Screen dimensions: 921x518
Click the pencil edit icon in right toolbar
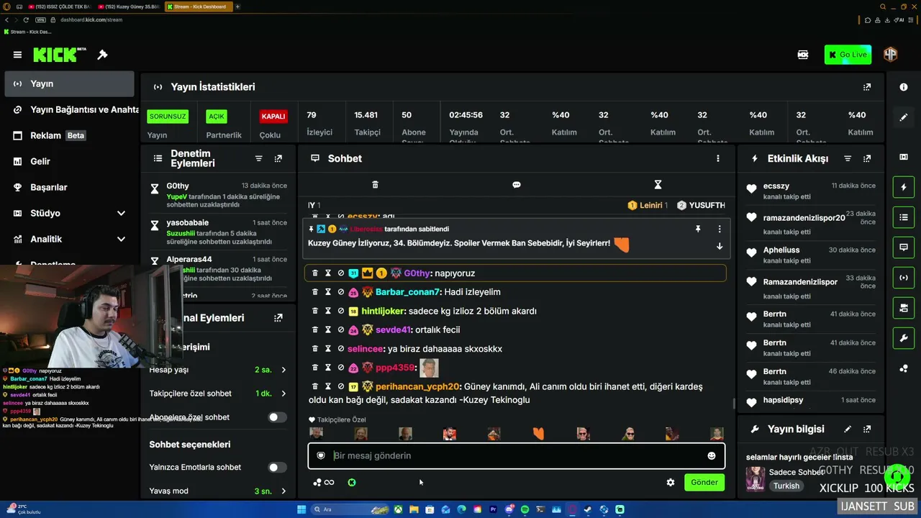point(904,117)
